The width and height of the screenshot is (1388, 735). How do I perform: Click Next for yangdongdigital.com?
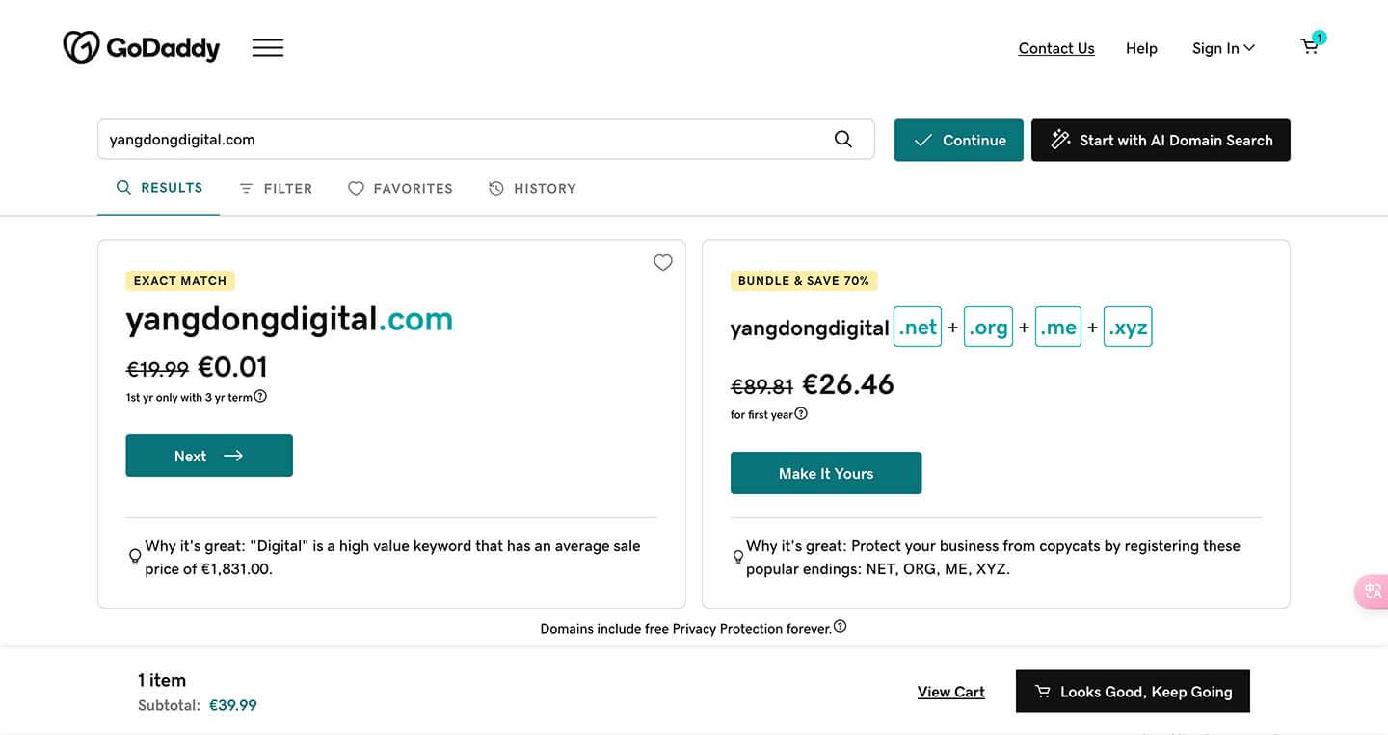click(209, 456)
